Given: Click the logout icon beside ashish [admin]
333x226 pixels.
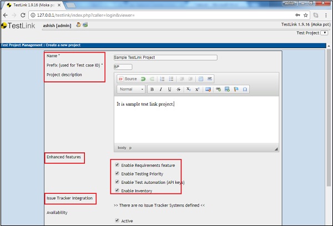Looking at the screenshot, I should [85, 25].
